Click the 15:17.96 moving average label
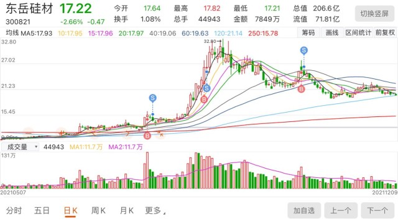This screenshot has height=224, width=398. tap(100, 33)
